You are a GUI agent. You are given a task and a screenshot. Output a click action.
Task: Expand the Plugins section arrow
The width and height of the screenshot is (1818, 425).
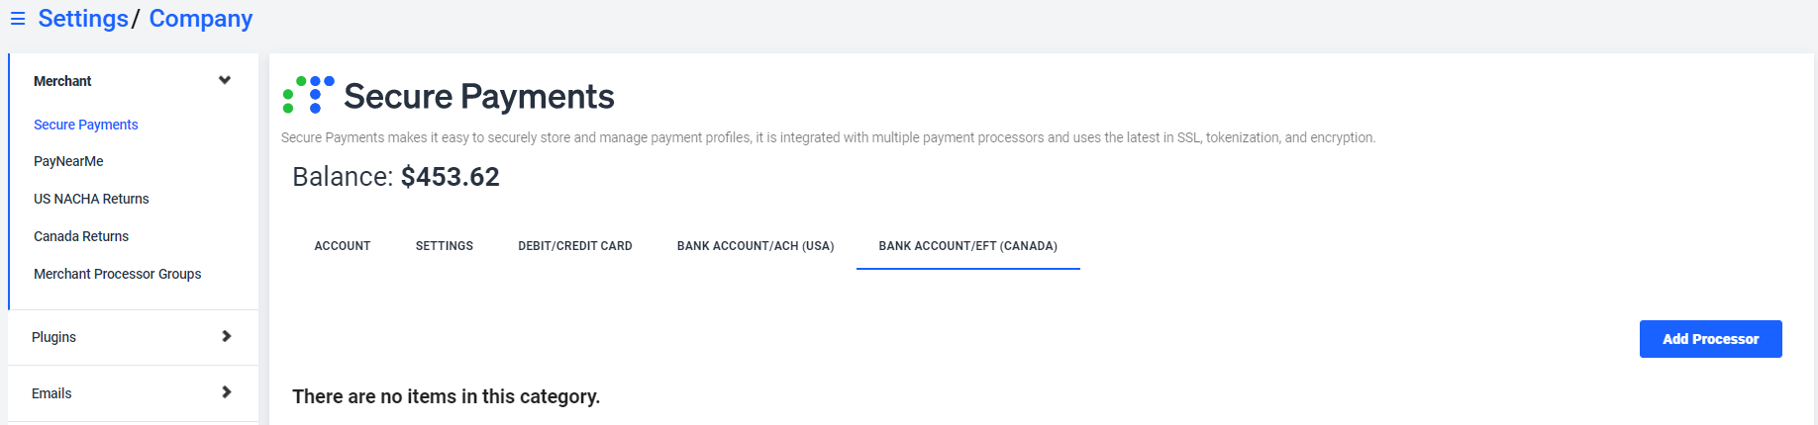pyautogui.click(x=226, y=336)
